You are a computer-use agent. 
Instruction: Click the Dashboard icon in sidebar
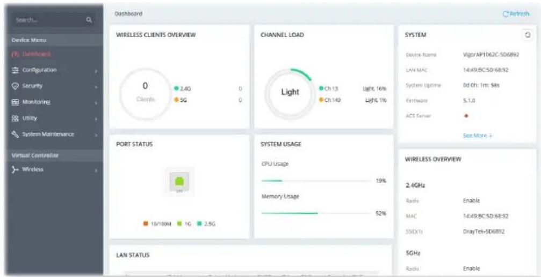[15, 54]
